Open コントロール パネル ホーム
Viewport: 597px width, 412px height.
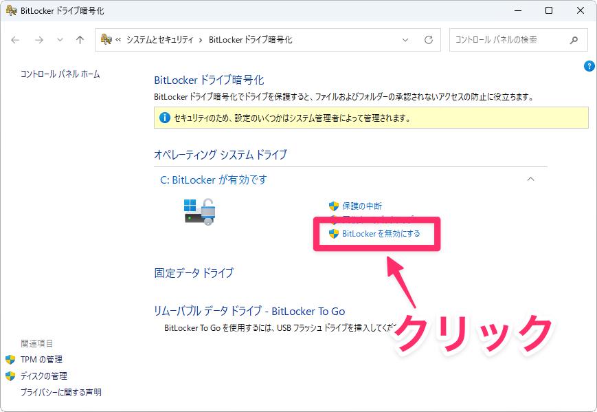pyautogui.click(x=60, y=74)
